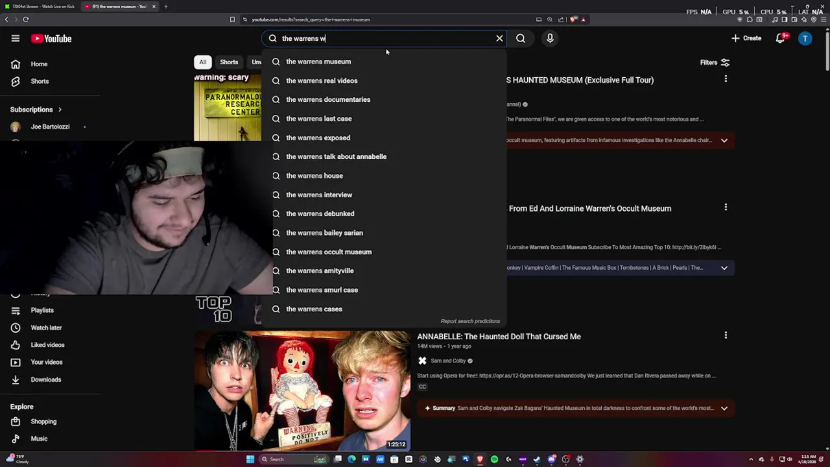Image resolution: width=830 pixels, height=467 pixels.
Task: Open the Create menu
Action: [746, 38]
